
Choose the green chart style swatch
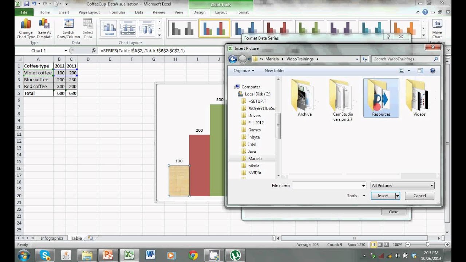pos(309,28)
